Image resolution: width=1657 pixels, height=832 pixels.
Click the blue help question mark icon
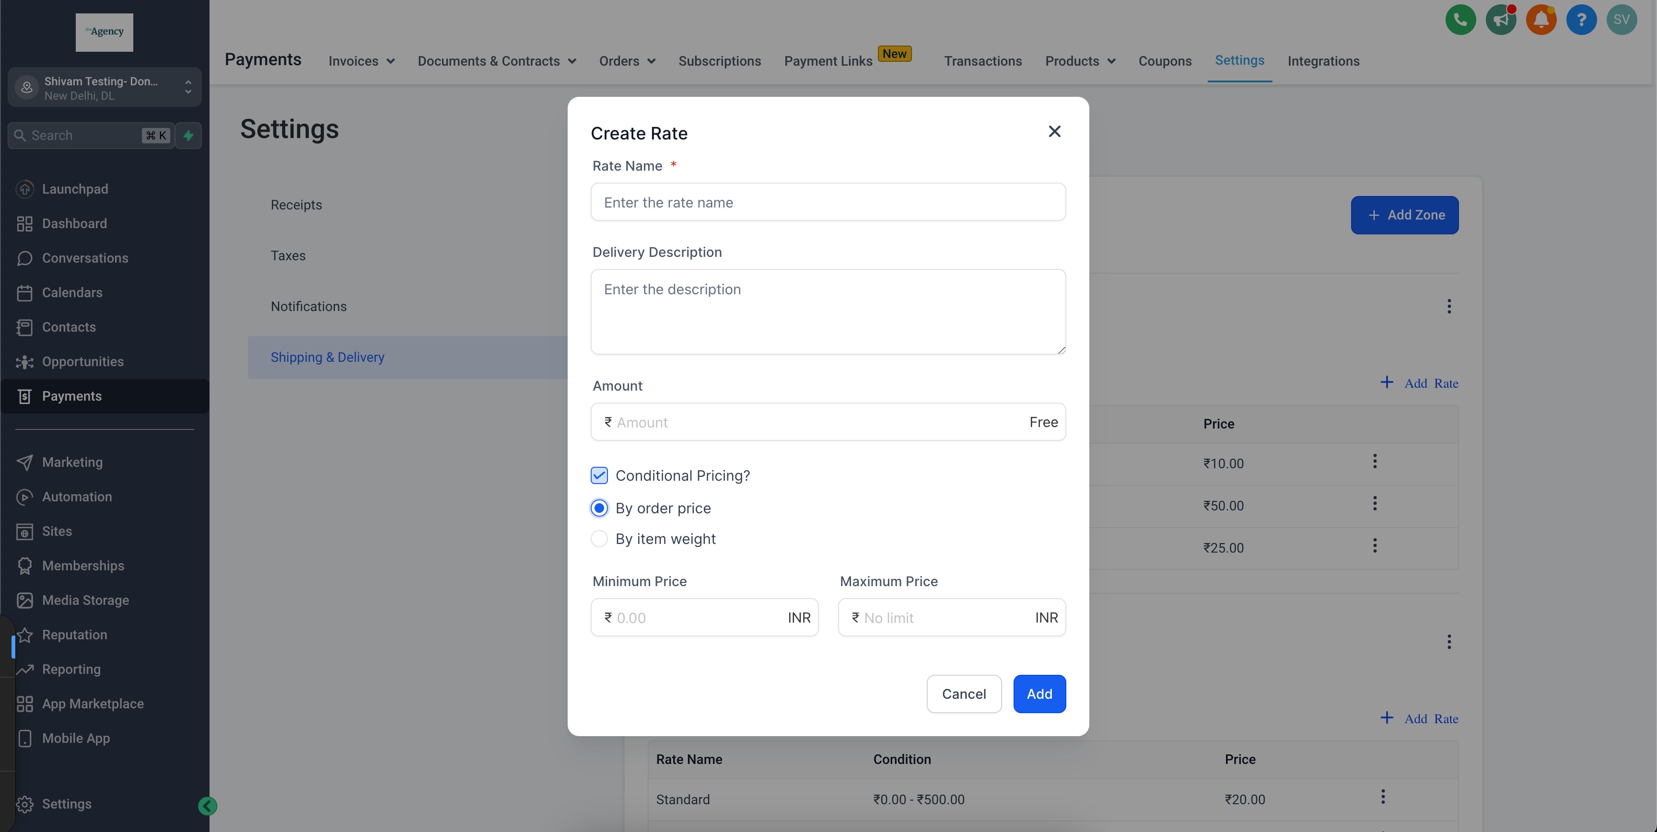pyautogui.click(x=1581, y=20)
